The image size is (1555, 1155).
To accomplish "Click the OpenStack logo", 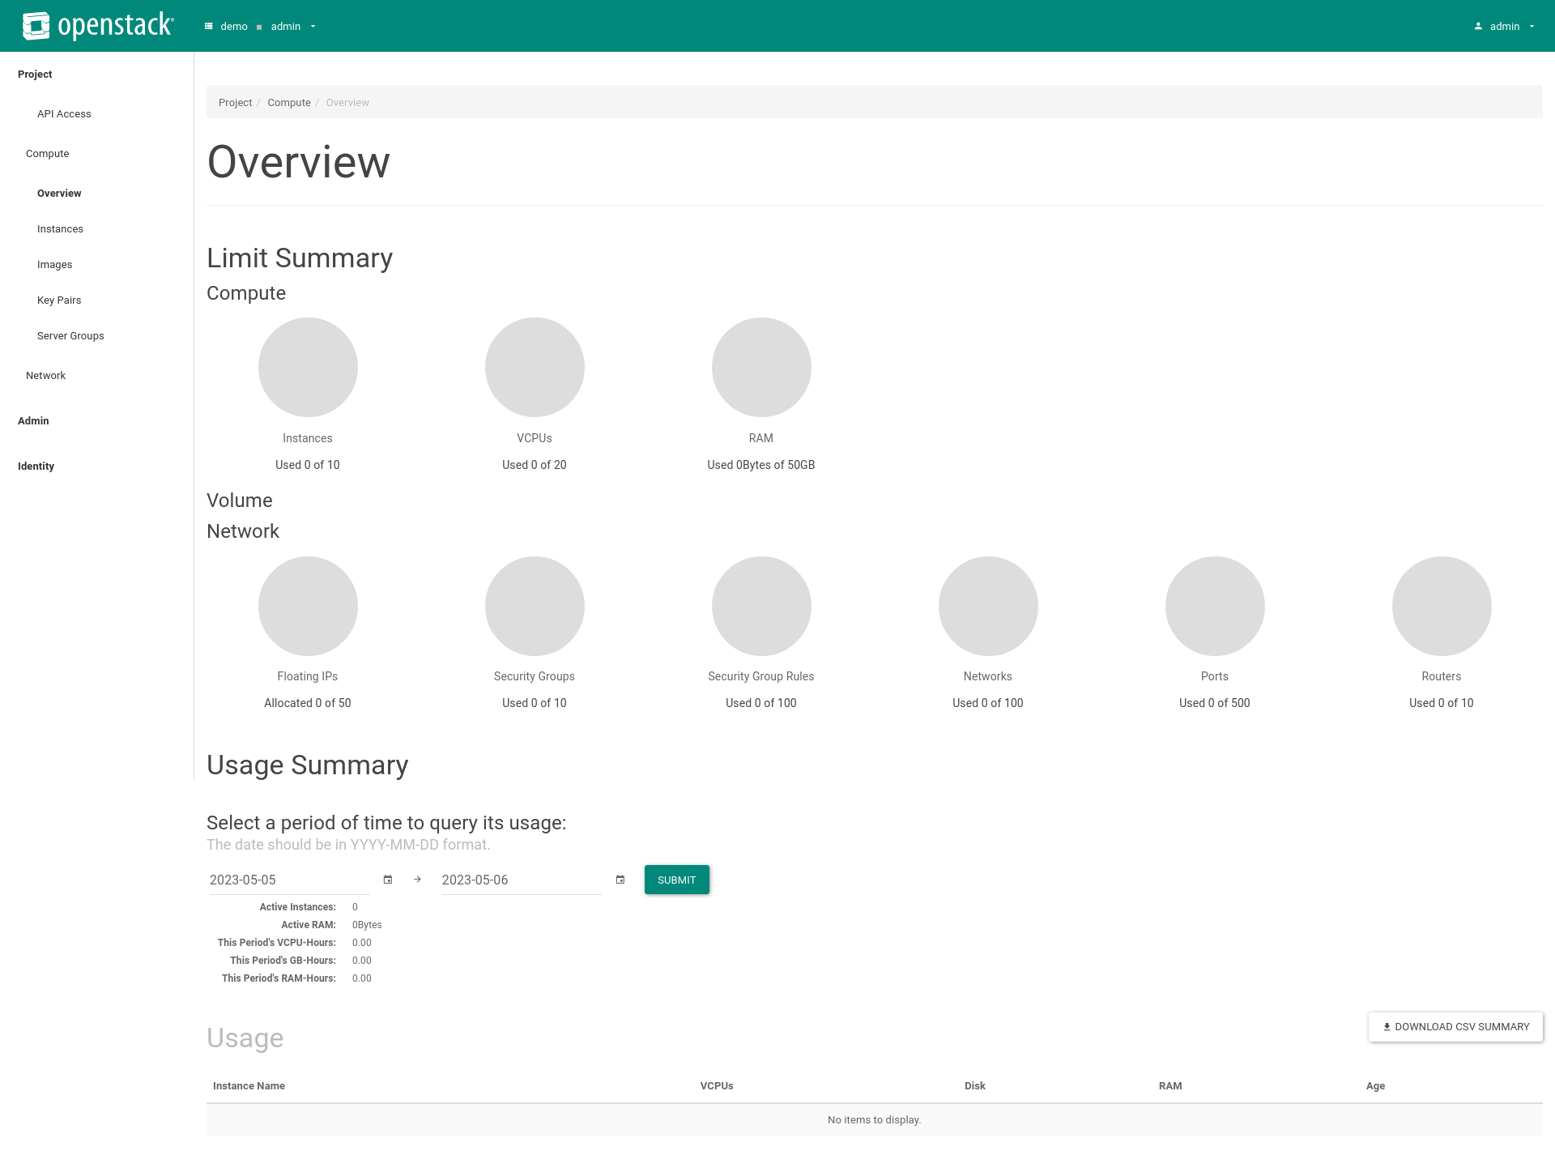I will point(97,25).
